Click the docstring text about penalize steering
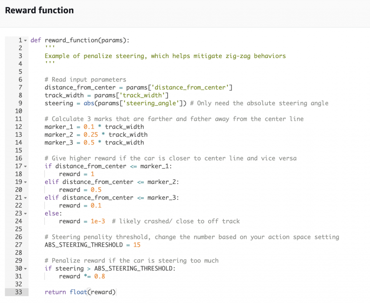Image resolution: width=370 pixels, height=303 pixels. point(165,56)
